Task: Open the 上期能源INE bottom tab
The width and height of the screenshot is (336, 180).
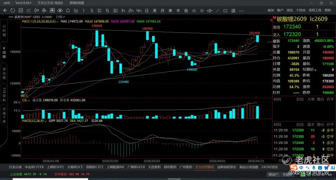Action: pos(115,167)
